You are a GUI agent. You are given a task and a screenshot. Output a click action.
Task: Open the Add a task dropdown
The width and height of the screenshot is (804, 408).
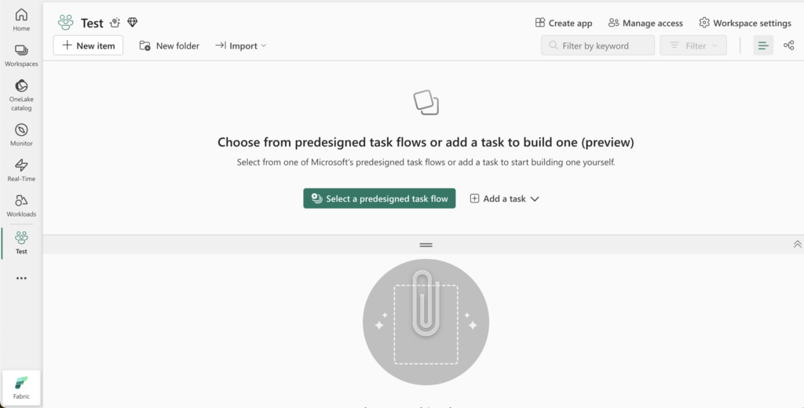(x=505, y=199)
